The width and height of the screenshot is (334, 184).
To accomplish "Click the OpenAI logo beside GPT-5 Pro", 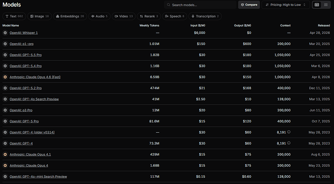I will tap(5, 122).
